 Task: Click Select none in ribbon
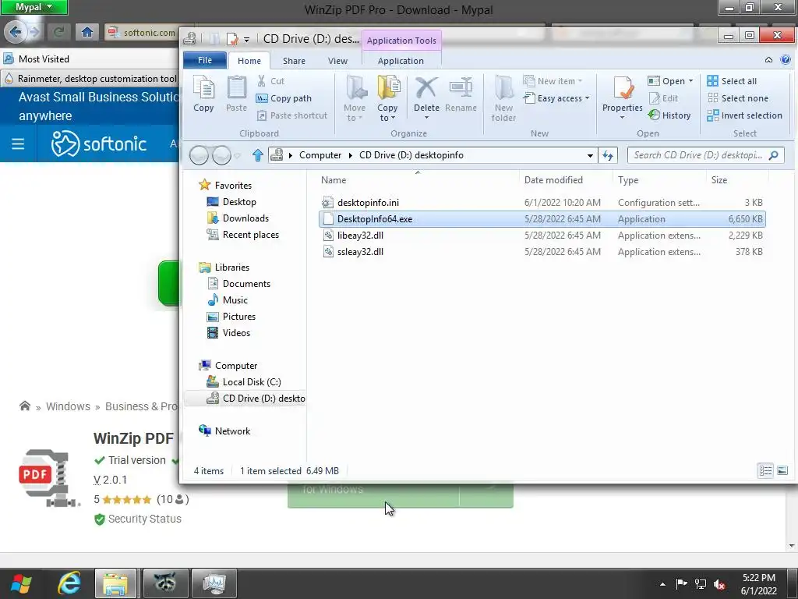pos(738,98)
